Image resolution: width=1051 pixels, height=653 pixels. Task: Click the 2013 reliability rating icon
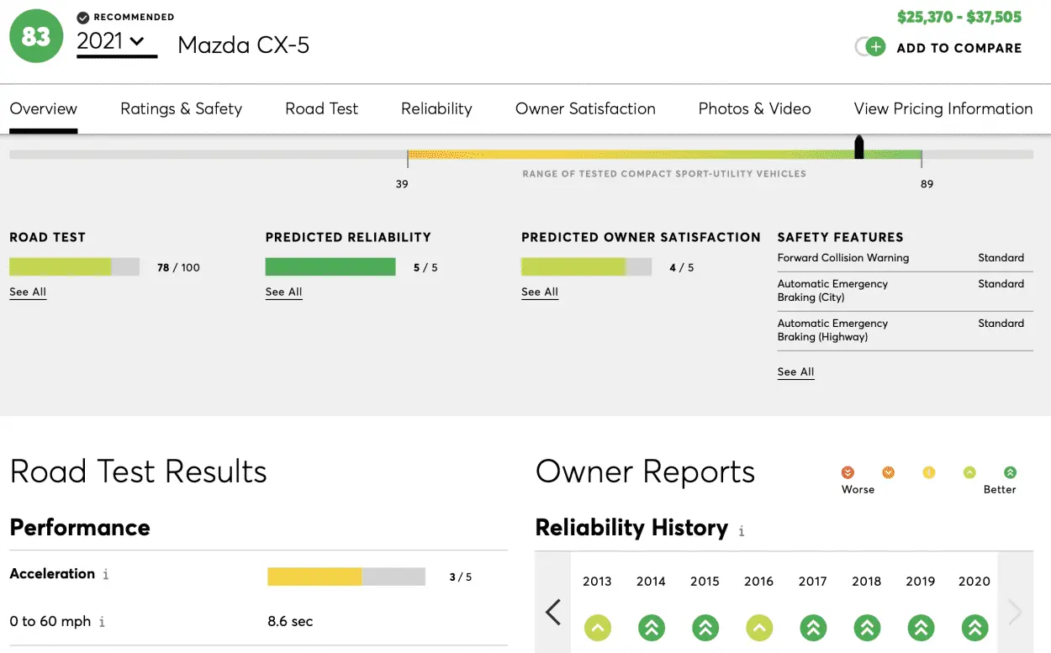click(x=597, y=628)
